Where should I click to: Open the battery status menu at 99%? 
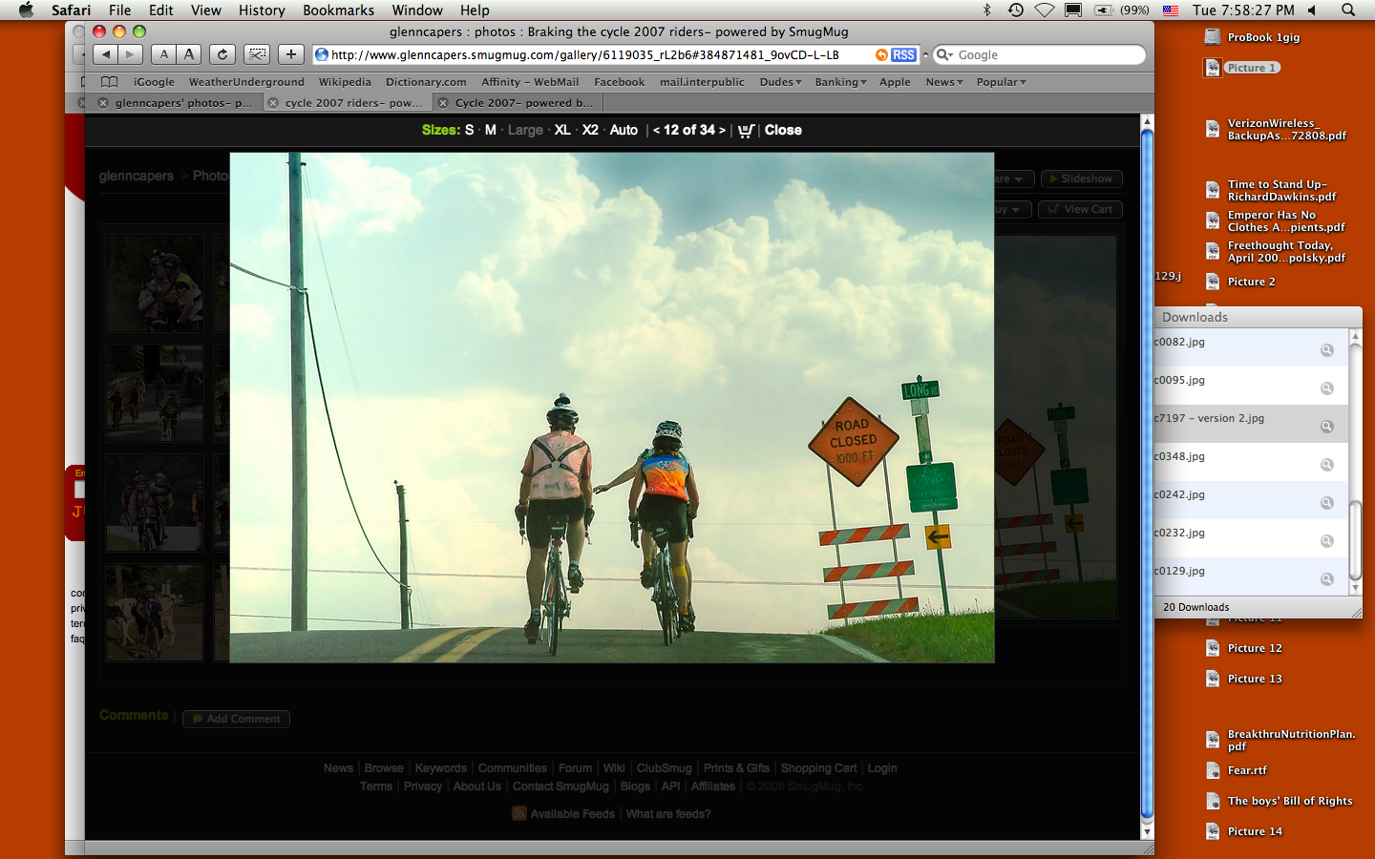(x=1121, y=10)
